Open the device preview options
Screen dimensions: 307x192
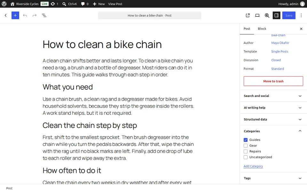(257, 15)
